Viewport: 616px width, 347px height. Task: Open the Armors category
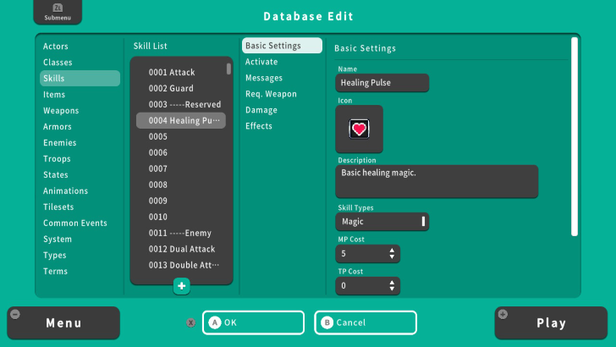pyautogui.click(x=80, y=127)
